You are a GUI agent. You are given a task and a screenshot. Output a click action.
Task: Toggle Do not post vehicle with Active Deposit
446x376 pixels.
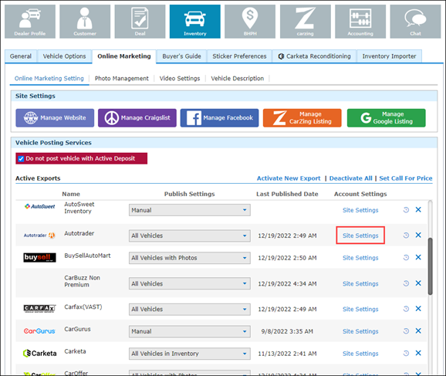pyautogui.click(x=21, y=158)
